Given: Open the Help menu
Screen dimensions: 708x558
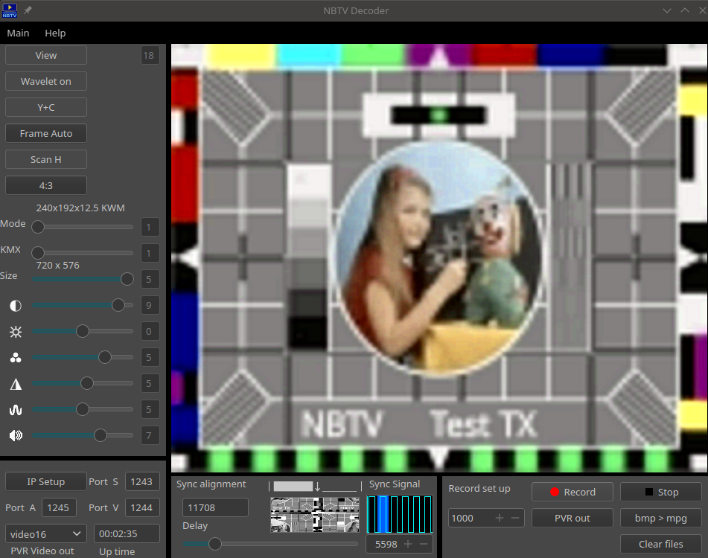Looking at the screenshot, I should click(55, 33).
